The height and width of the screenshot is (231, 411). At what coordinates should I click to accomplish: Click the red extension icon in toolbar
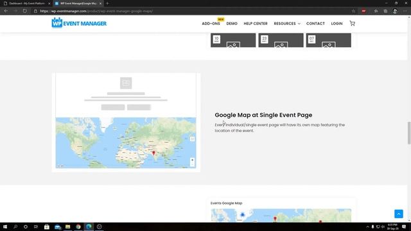click(x=363, y=11)
